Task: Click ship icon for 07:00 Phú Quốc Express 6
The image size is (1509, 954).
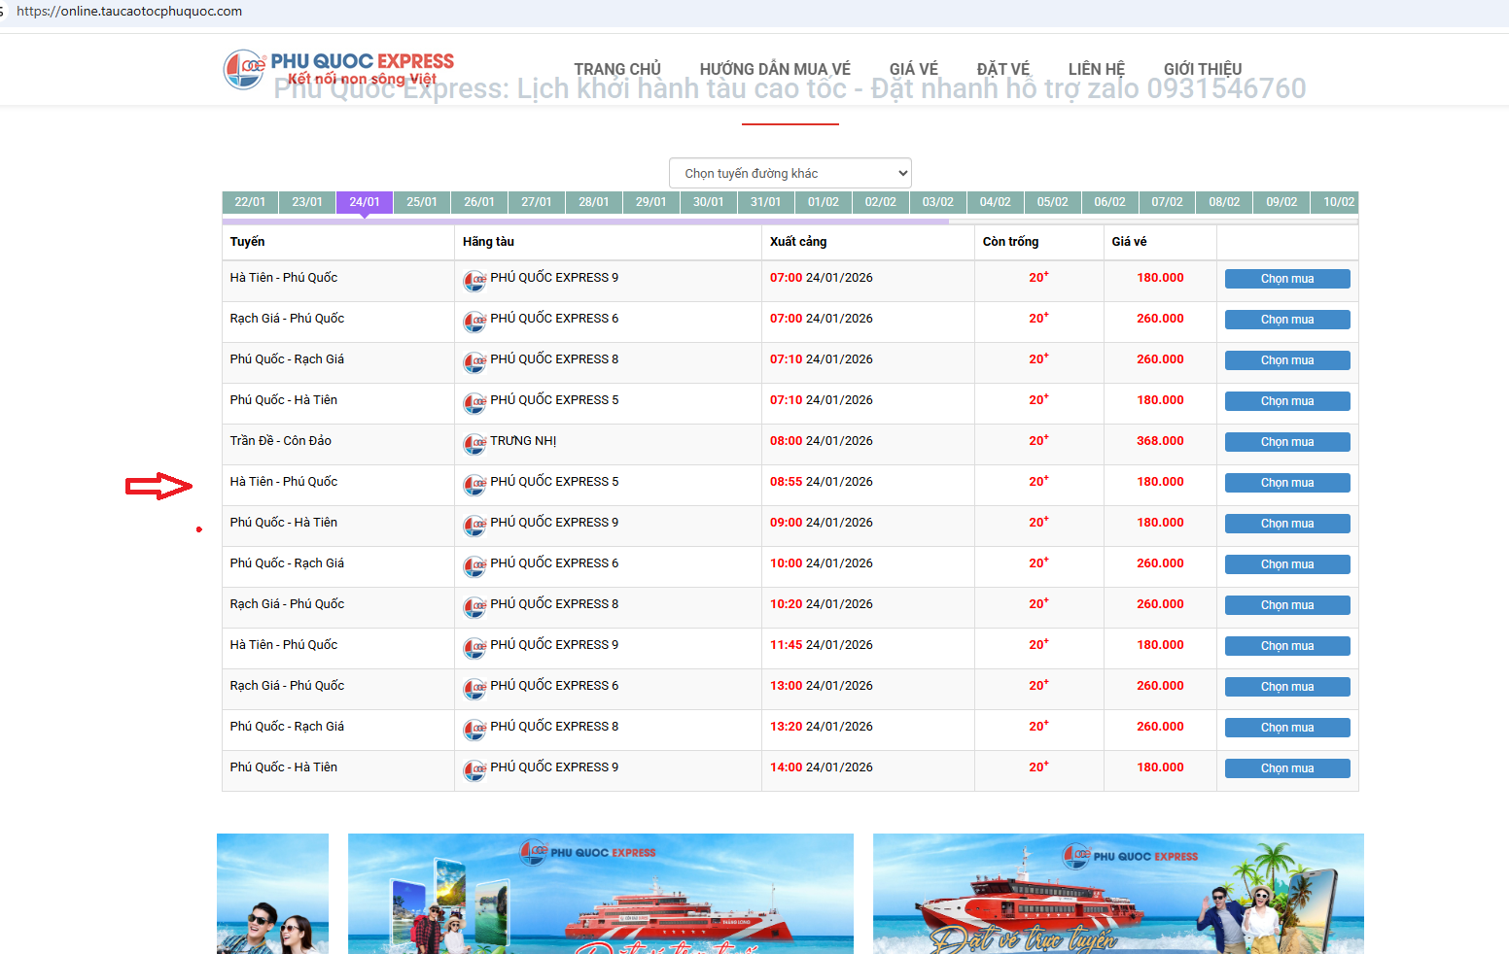Action: coord(474,322)
